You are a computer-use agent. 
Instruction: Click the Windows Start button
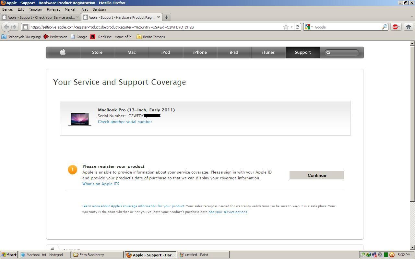coord(9,255)
